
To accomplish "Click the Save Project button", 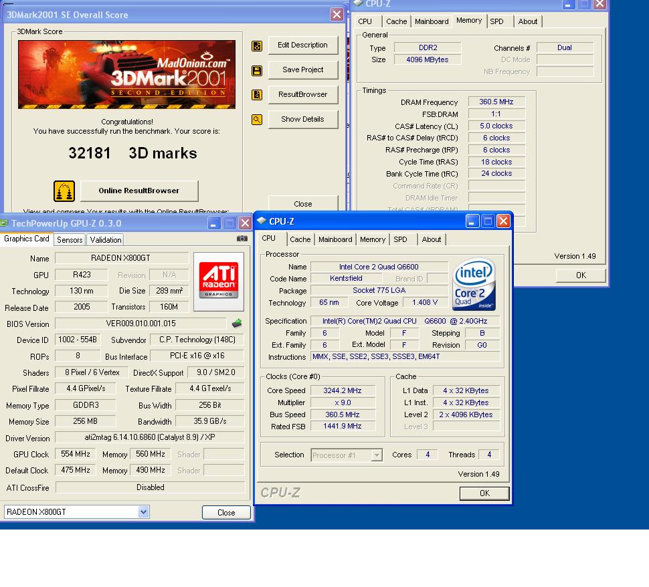I will pyautogui.click(x=303, y=70).
